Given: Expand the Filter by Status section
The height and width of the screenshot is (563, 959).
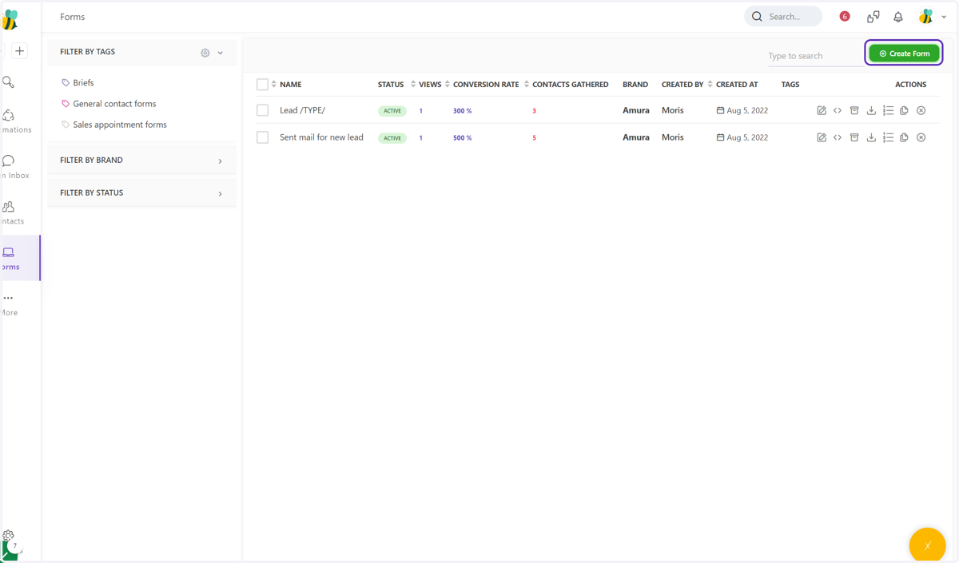Looking at the screenshot, I should pos(221,194).
